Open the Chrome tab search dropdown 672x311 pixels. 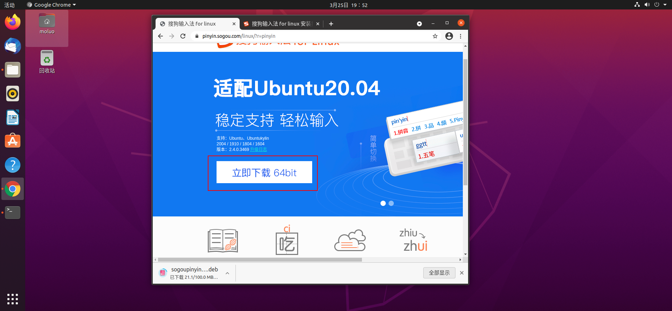(x=419, y=24)
